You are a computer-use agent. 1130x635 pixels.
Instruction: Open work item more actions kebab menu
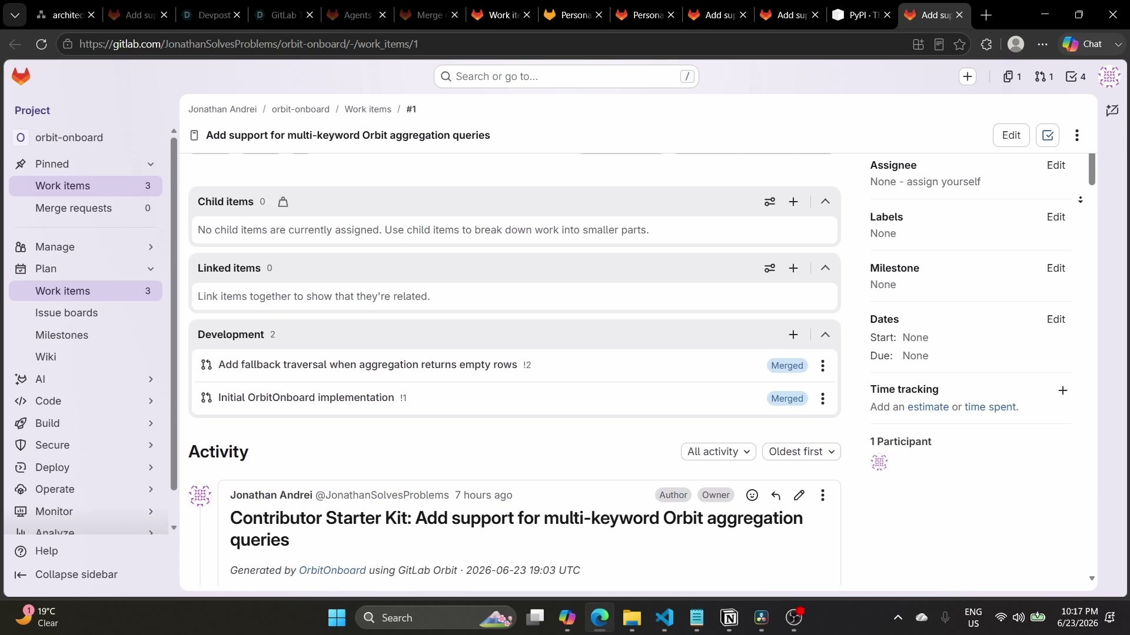(x=1077, y=135)
